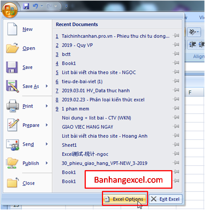Viewport: 205px width, 210px height.
Task: Toggle pin for document 4 Book1
Action: point(176,63)
